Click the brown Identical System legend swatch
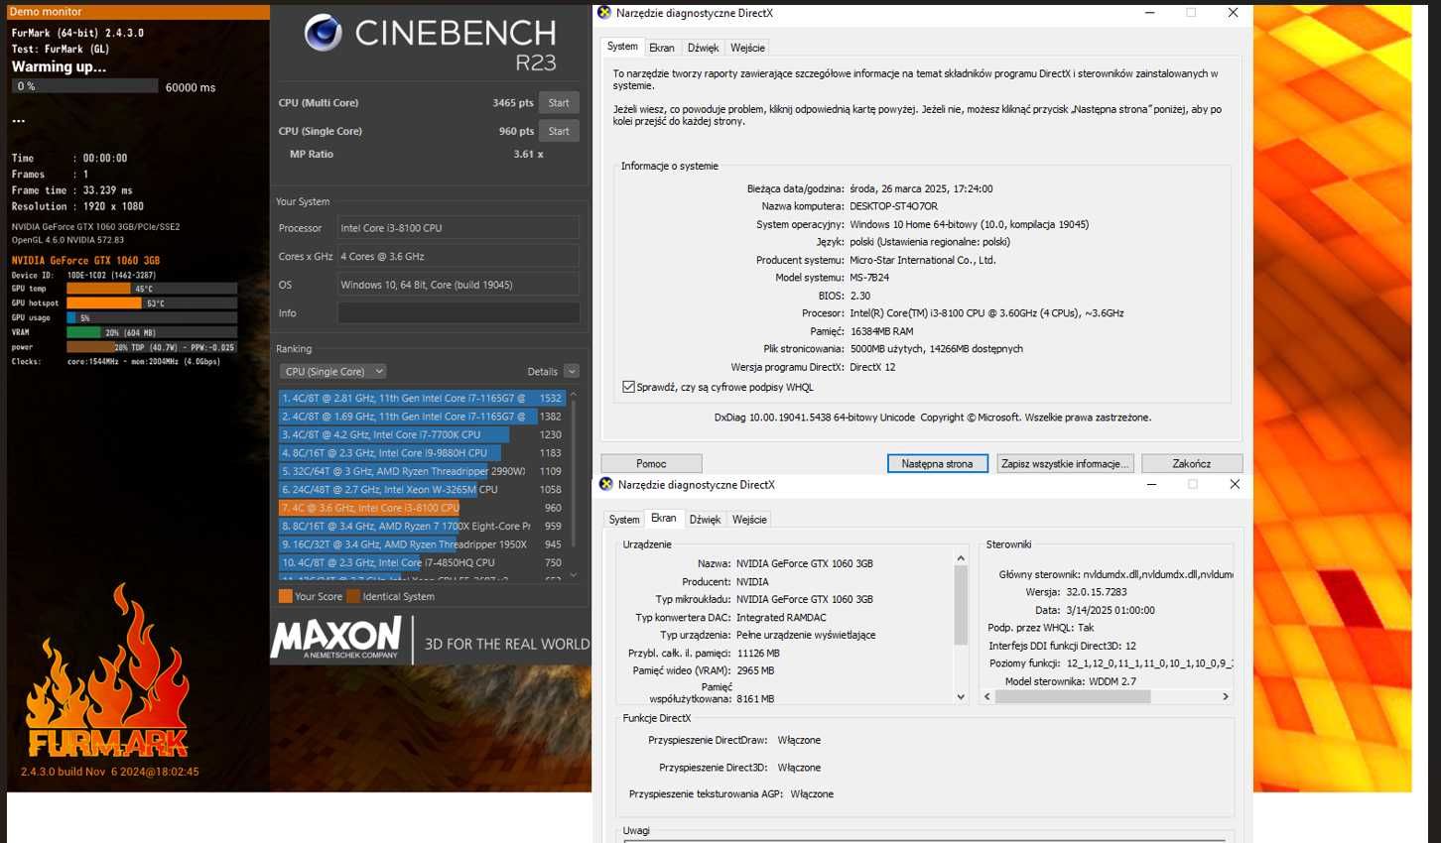 pos(353,596)
